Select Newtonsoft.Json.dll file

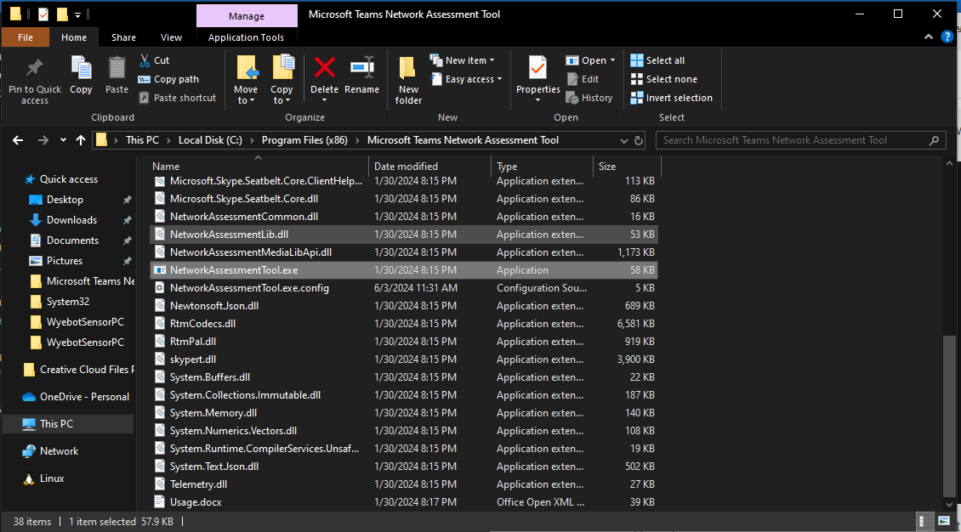pos(404,305)
